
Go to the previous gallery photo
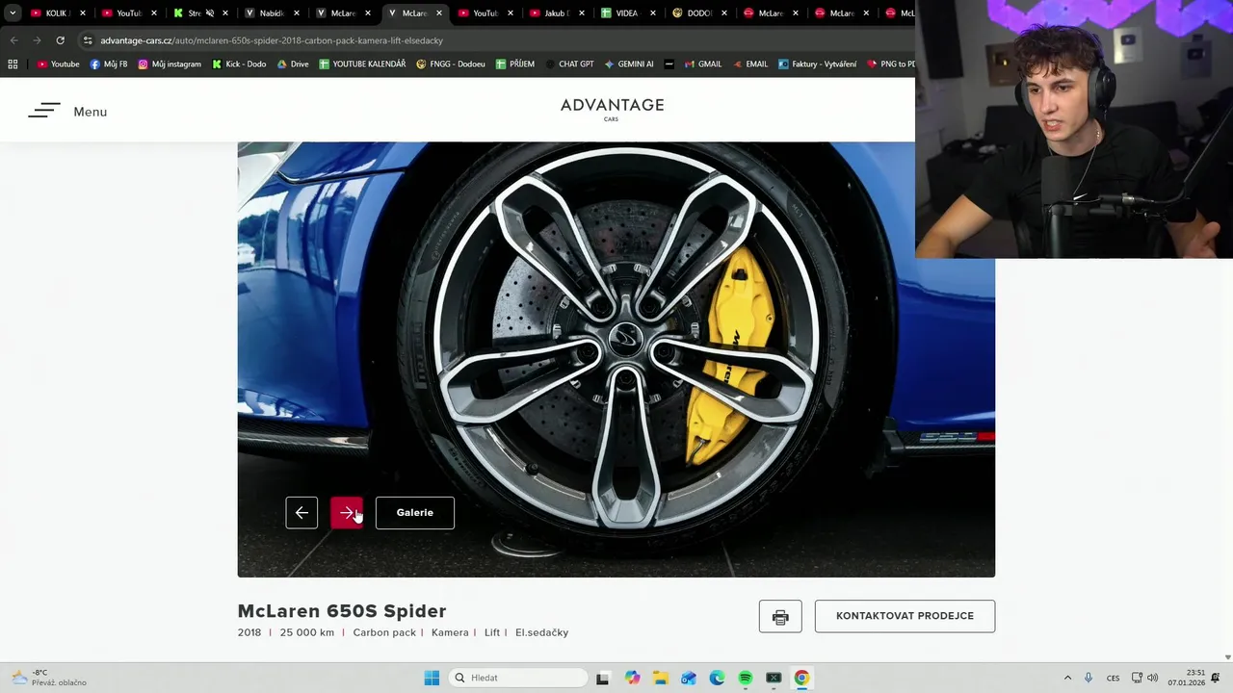302,512
